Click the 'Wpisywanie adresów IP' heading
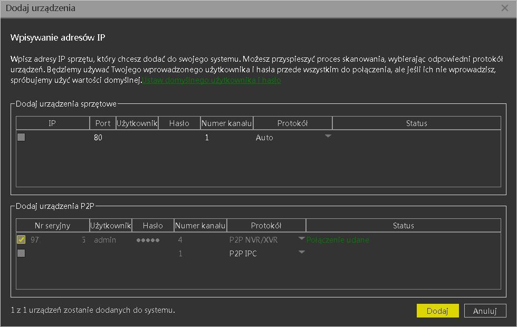 click(58, 37)
